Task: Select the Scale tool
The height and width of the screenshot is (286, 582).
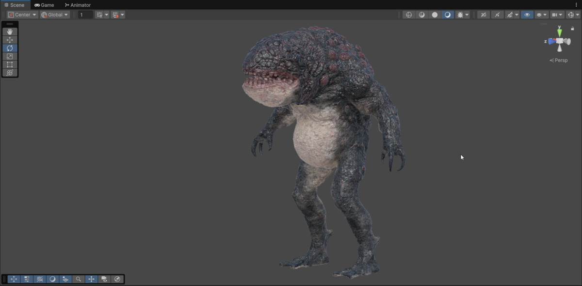Action: 10,56
